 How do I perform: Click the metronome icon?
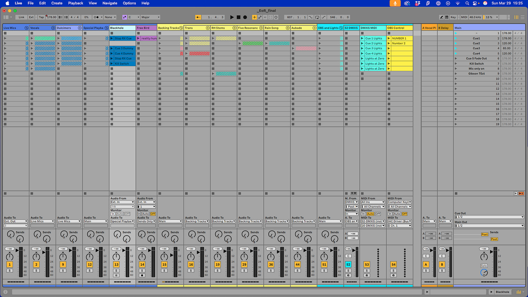(96, 17)
